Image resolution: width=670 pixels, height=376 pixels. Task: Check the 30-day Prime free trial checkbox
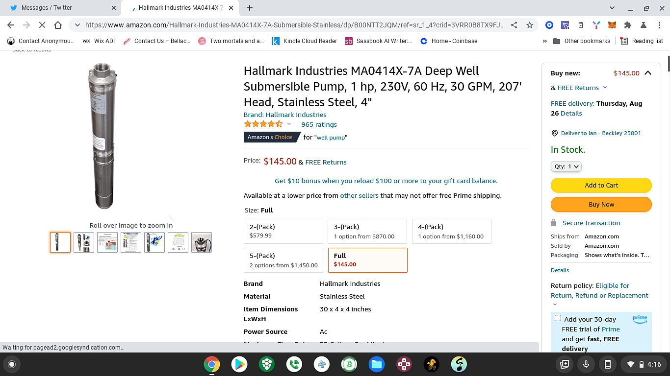click(x=558, y=318)
